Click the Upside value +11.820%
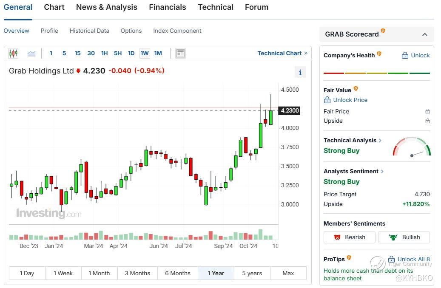The height and width of the screenshot is (288, 441). pos(416,204)
